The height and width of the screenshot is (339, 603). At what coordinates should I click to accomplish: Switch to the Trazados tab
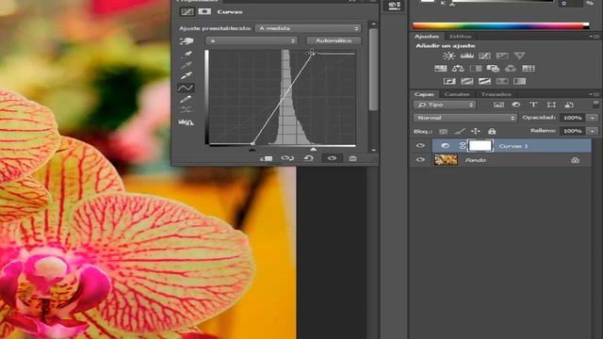tap(497, 94)
